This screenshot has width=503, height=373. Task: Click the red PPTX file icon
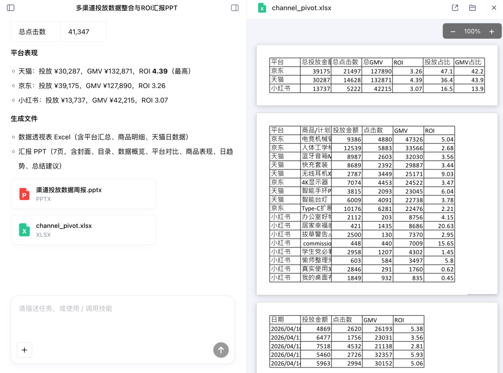[24, 194]
